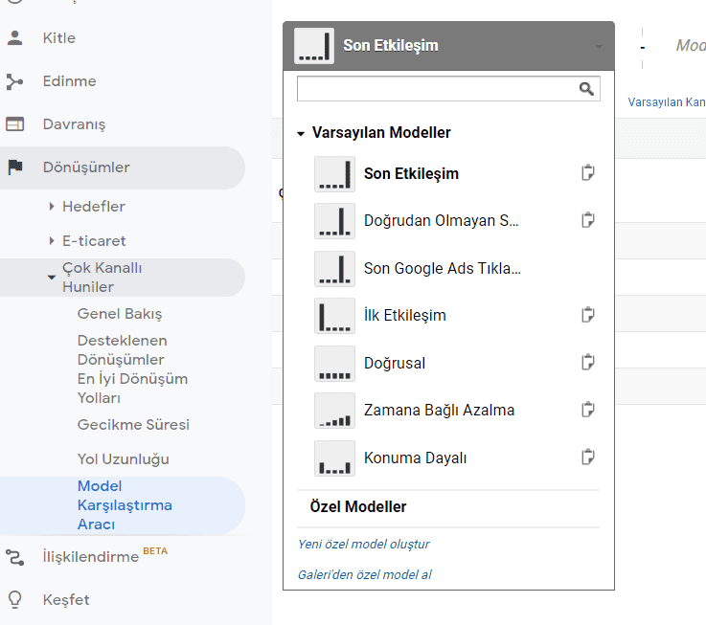Expand the Hedefler tree item
Screen dimensions: 706x625
[52, 207]
